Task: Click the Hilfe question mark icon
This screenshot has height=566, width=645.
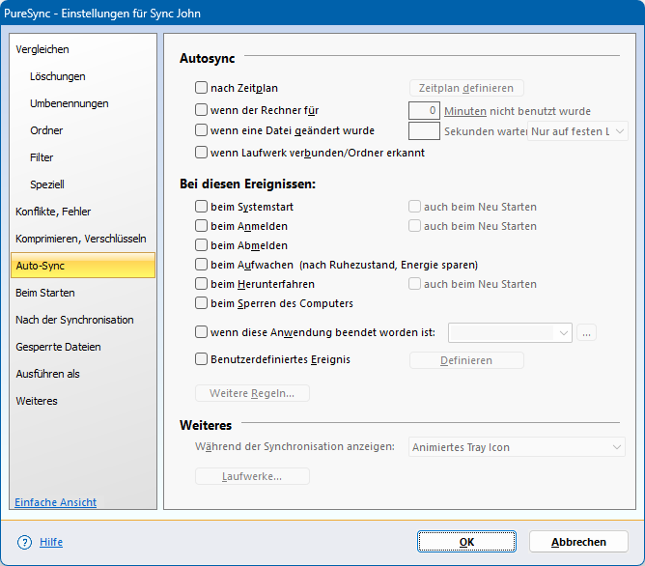Action: [x=24, y=542]
